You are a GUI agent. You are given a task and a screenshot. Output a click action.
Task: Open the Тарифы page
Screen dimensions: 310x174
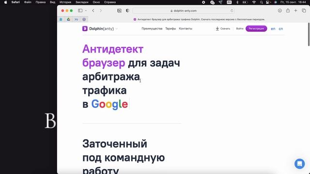pyautogui.click(x=170, y=29)
